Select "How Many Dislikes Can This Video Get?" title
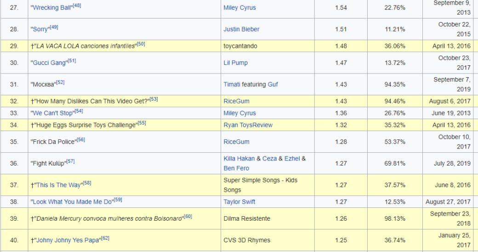478x252 pixels. coord(92,101)
